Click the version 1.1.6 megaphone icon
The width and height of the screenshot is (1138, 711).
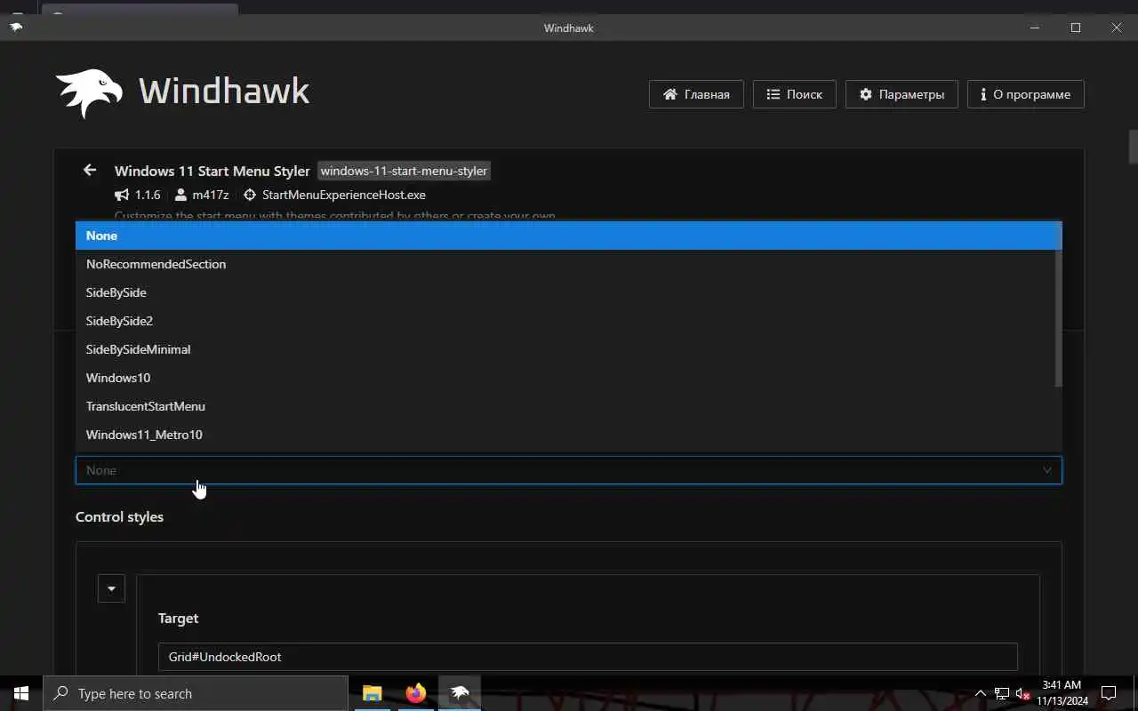click(x=122, y=195)
